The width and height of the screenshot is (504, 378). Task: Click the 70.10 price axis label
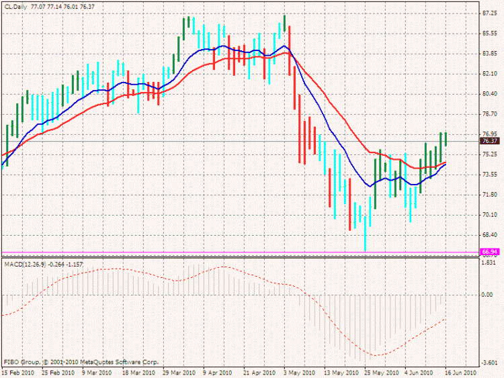click(x=489, y=215)
